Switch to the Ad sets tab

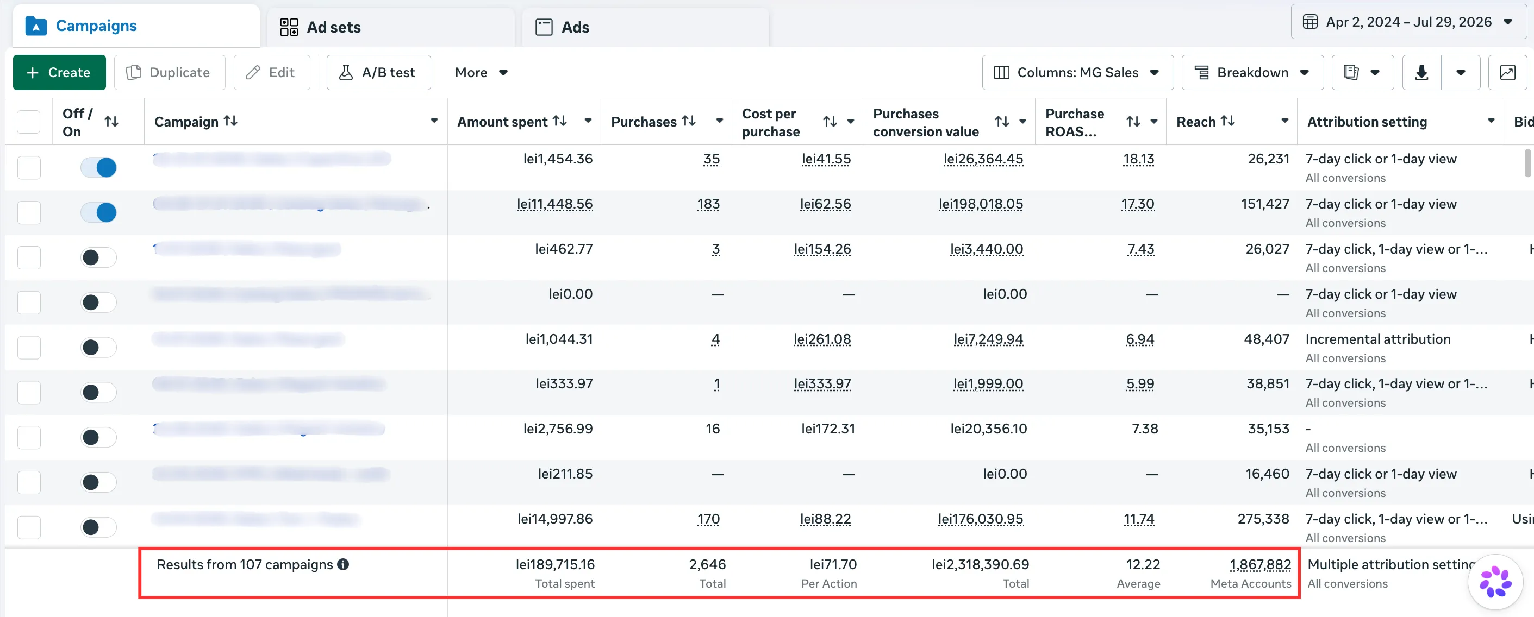pos(390,27)
